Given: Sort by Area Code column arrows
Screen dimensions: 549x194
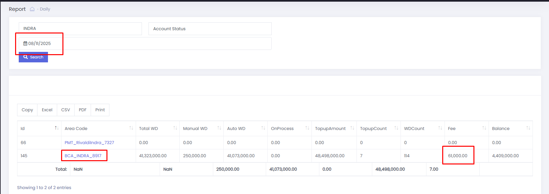Looking at the screenshot, I should click(x=131, y=128).
